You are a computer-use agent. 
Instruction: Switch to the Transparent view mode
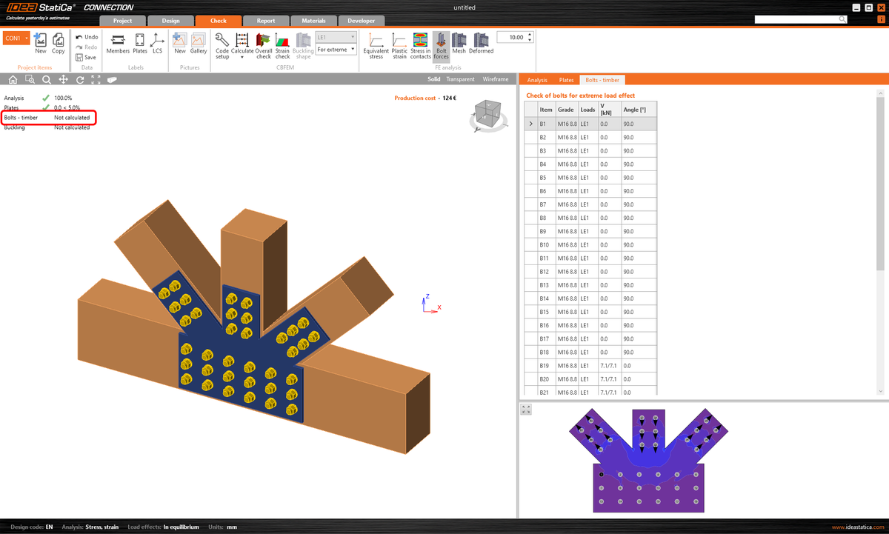[x=460, y=79]
